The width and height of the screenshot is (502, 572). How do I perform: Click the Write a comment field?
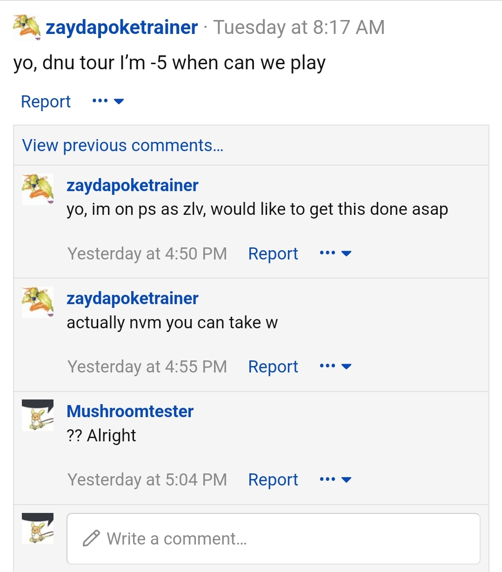[x=274, y=539]
